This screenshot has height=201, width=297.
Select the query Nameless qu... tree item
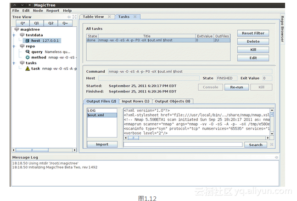coord(48,52)
